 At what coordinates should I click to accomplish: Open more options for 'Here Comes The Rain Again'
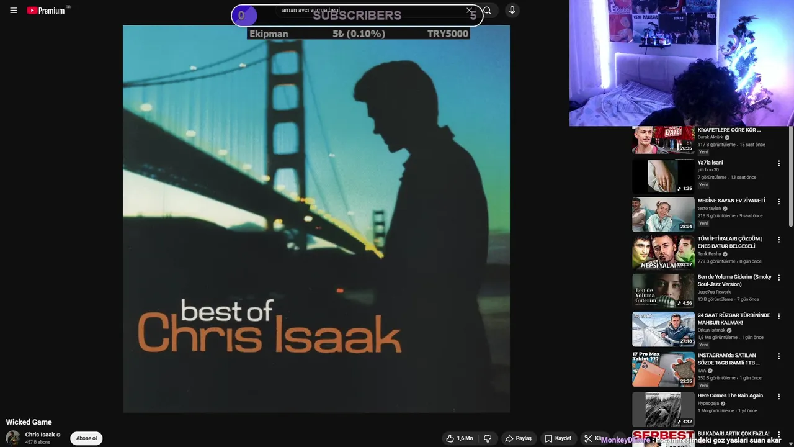pyautogui.click(x=779, y=396)
